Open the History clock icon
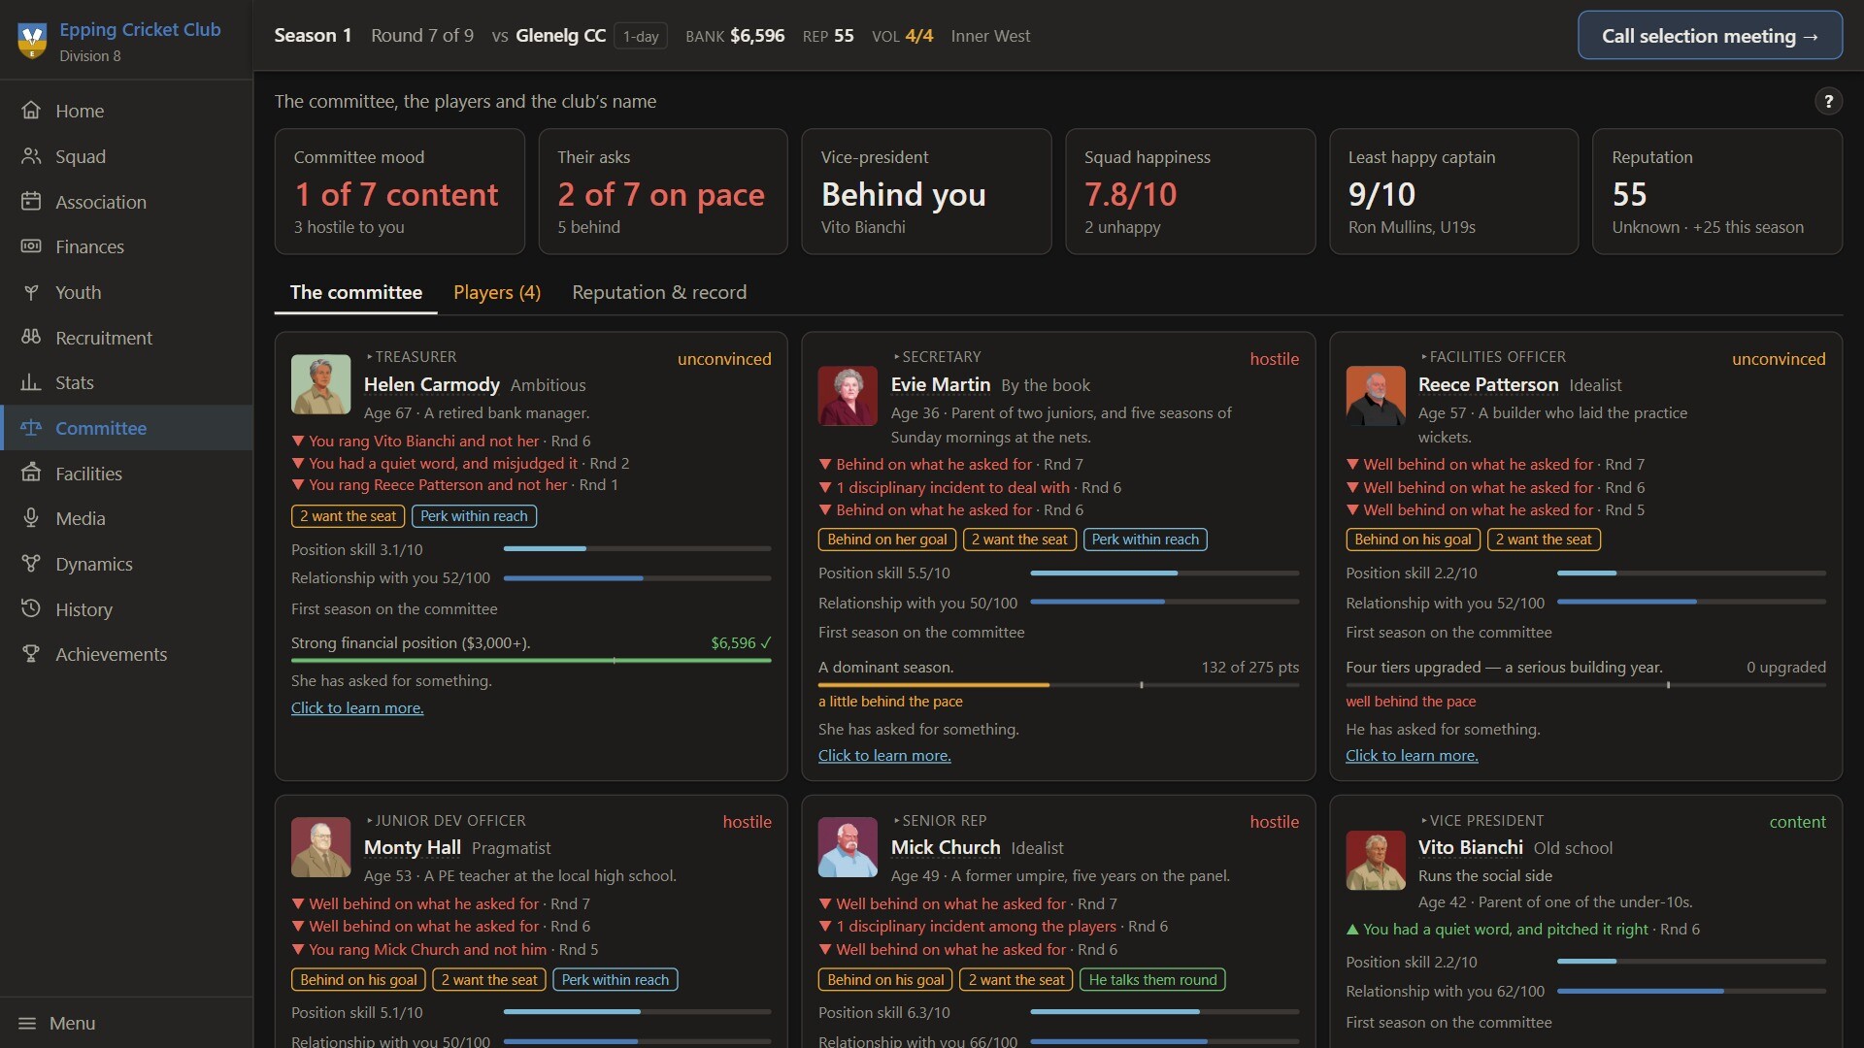Image resolution: width=1864 pixels, height=1048 pixels. (x=31, y=609)
